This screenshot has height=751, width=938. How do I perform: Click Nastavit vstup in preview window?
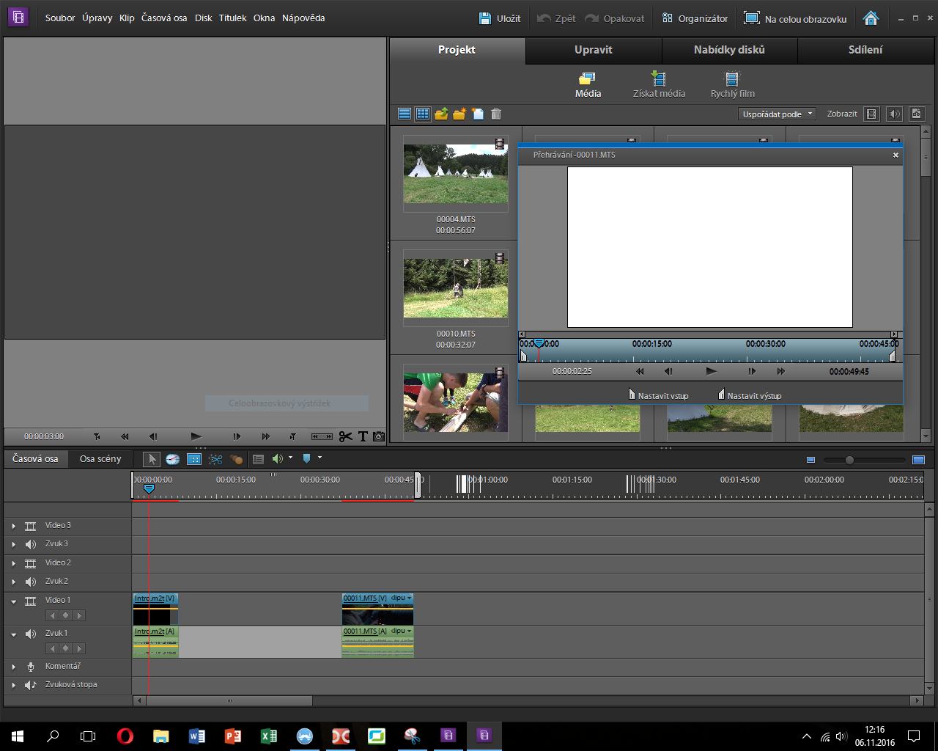658,395
